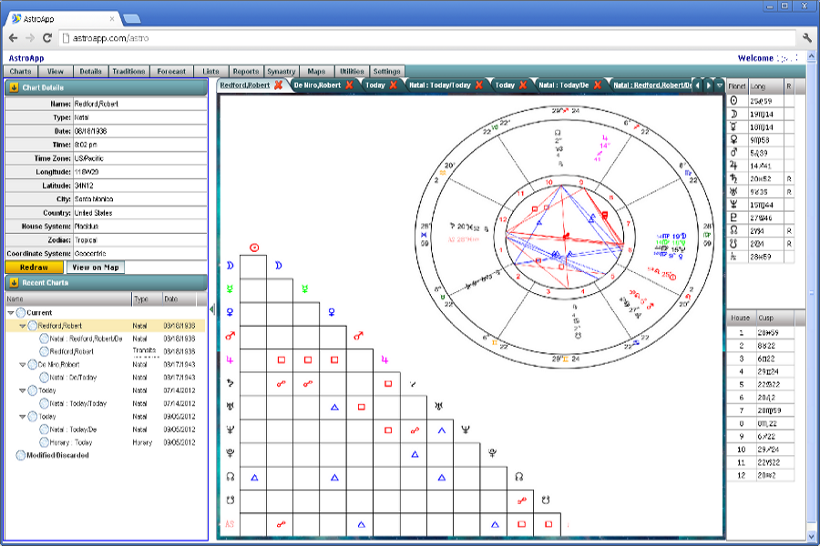Open the chart tab list dropdown
This screenshot has width=820, height=546.
pyautogui.click(x=719, y=85)
